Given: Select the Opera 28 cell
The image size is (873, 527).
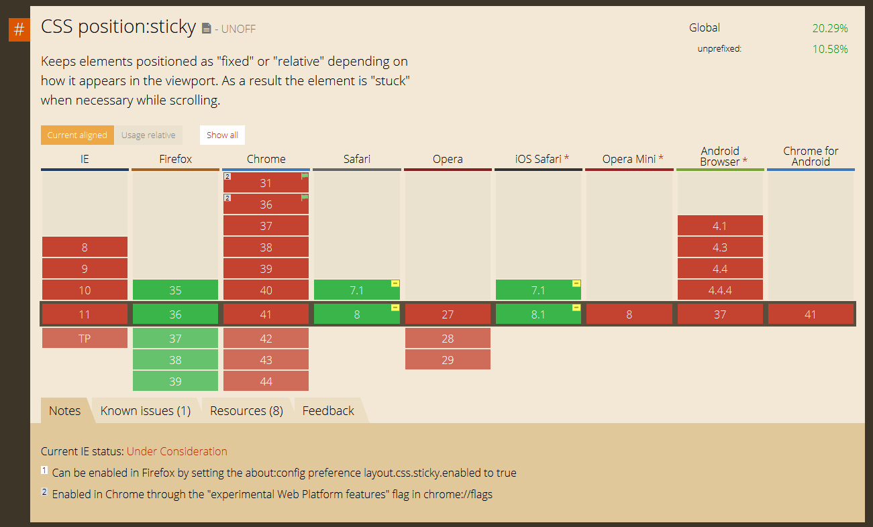Looking at the screenshot, I should (448, 339).
